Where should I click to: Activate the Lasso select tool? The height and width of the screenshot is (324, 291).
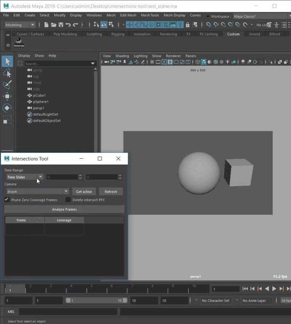coord(7,73)
